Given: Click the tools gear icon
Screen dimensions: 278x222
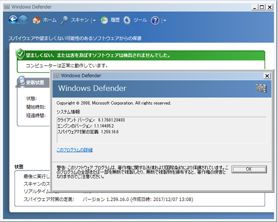Looking at the screenshot, I should [x=127, y=20].
